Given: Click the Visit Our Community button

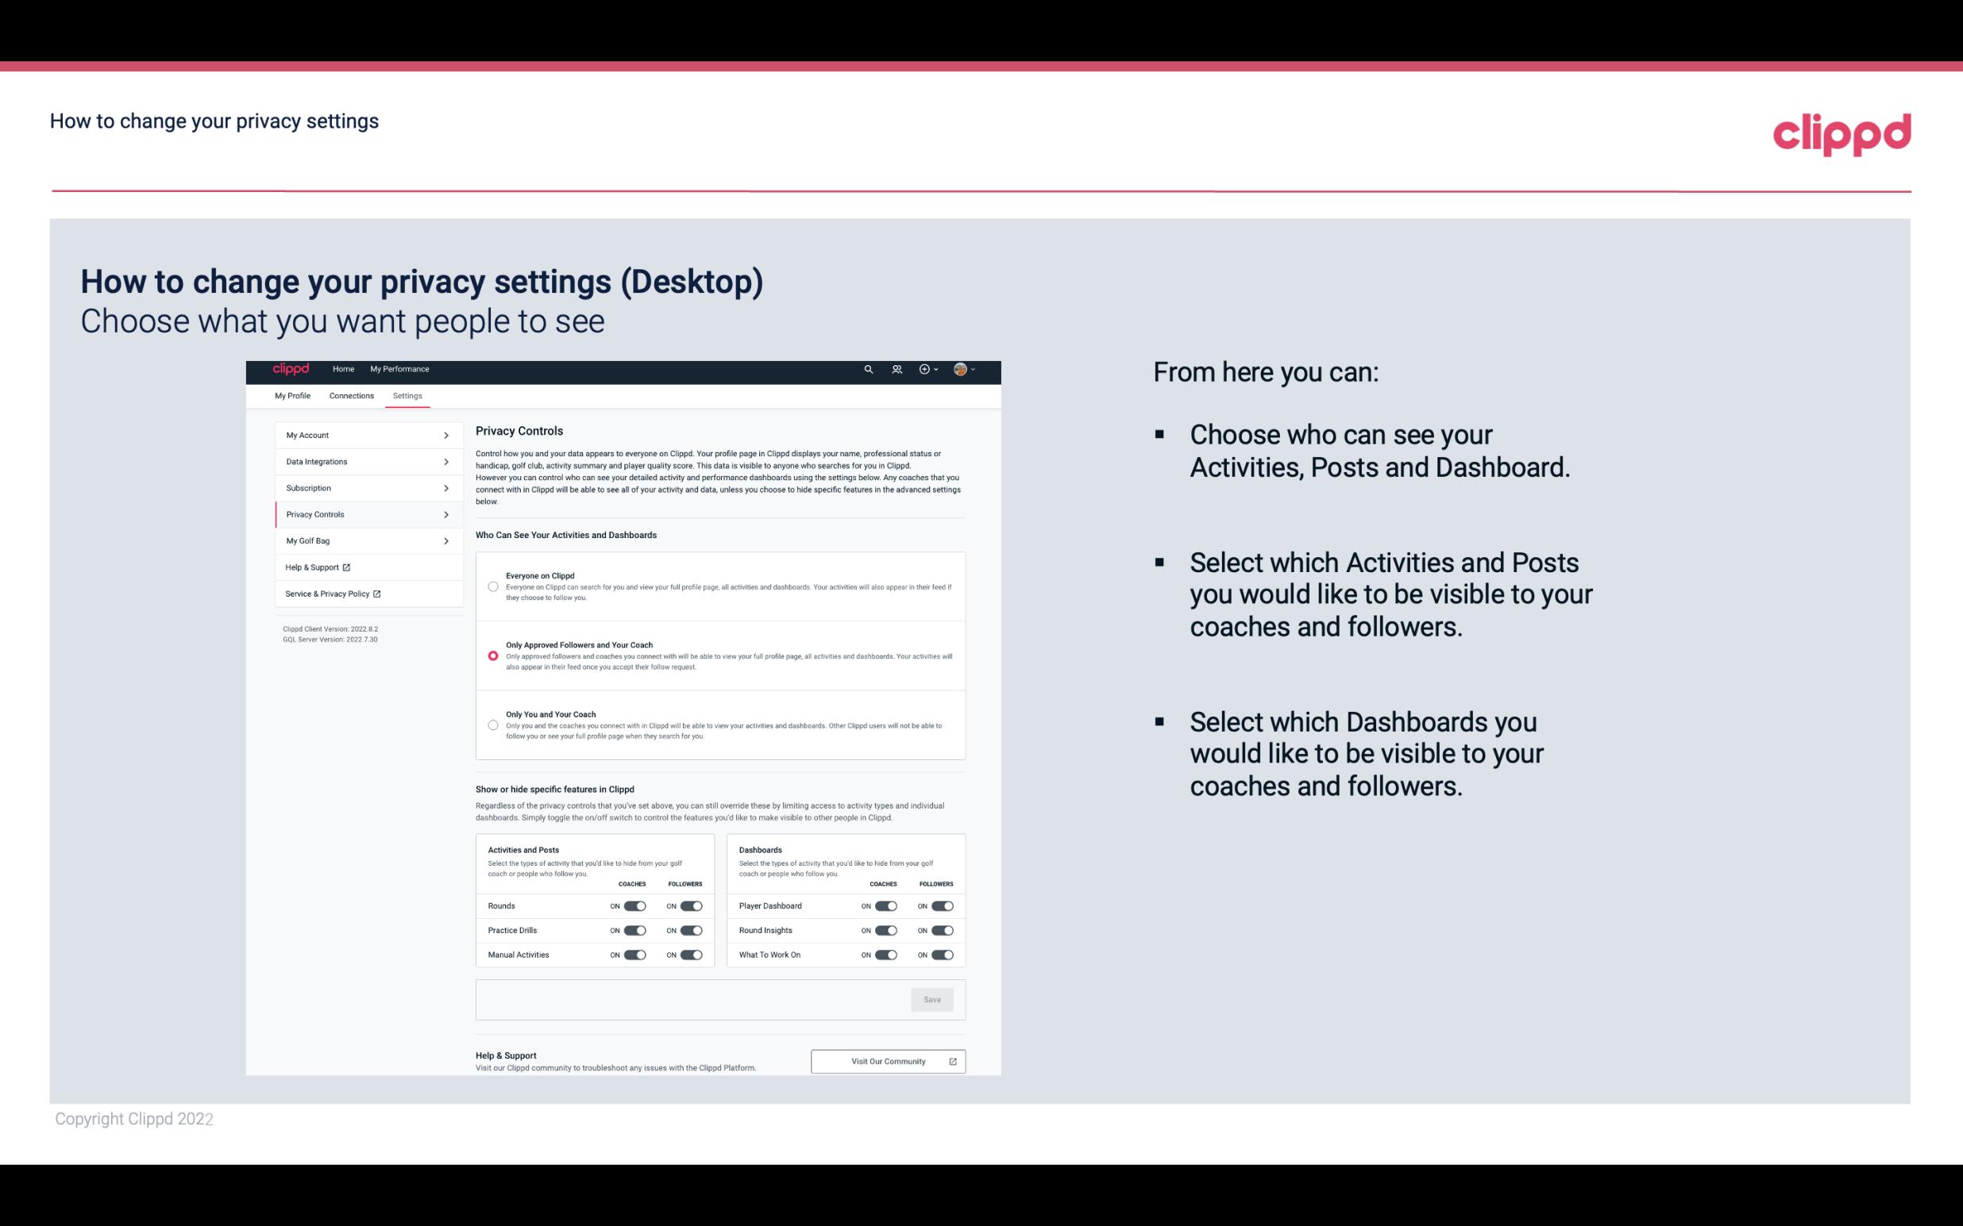Looking at the screenshot, I should click(x=886, y=1061).
